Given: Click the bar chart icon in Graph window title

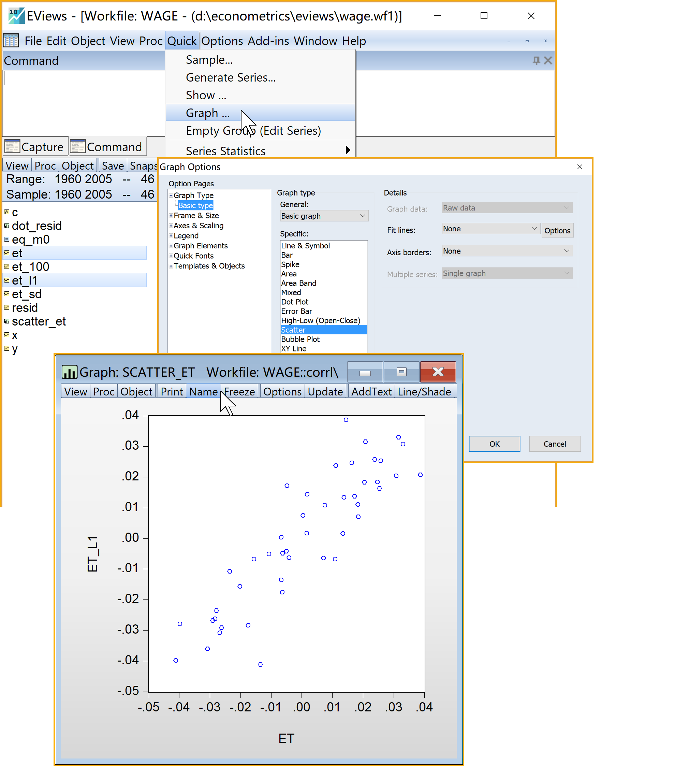Looking at the screenshot, I should [x=69, y=372].
